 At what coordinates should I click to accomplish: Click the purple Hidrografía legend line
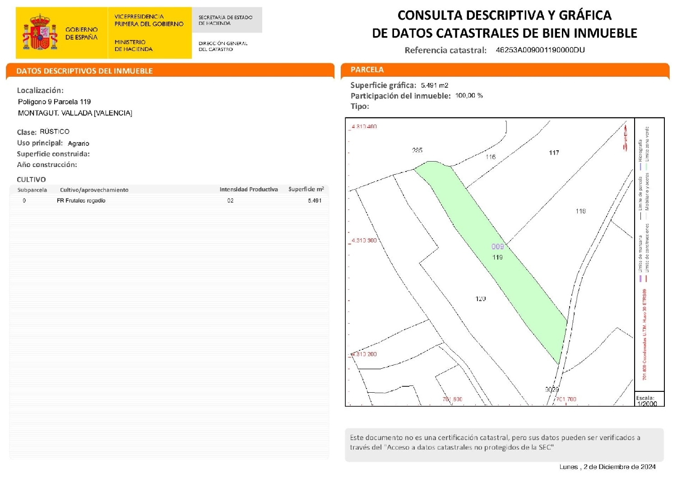coord(640,167)
